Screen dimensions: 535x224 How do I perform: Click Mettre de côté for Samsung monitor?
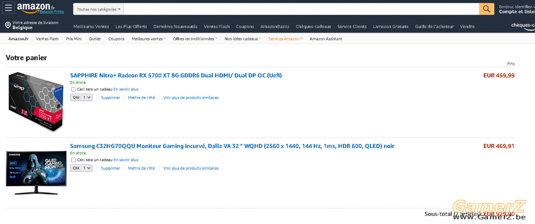tap(141, 168)
